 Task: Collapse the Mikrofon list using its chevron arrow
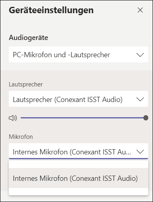(140, 152)
